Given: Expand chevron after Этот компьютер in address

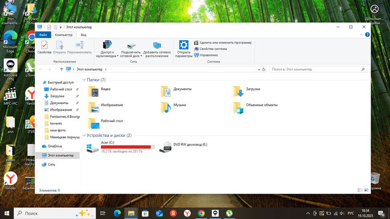Looking at the screenshot, I should [x=105, y=69].
